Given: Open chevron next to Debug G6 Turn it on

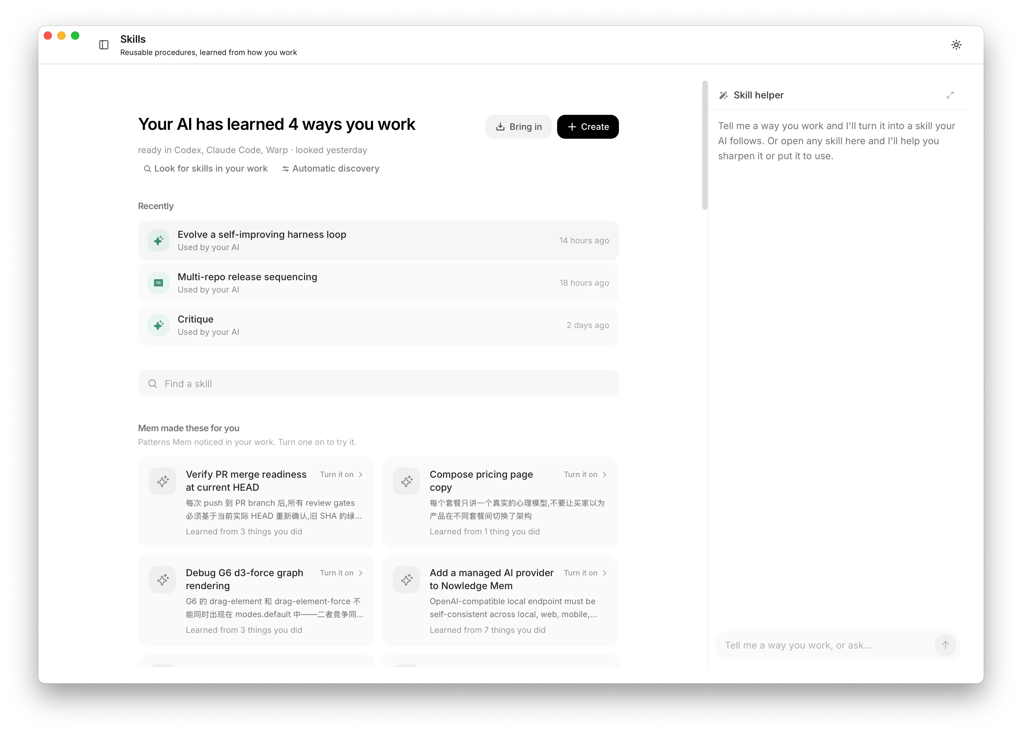Looking at the screenshot, I should pos(360,573).
